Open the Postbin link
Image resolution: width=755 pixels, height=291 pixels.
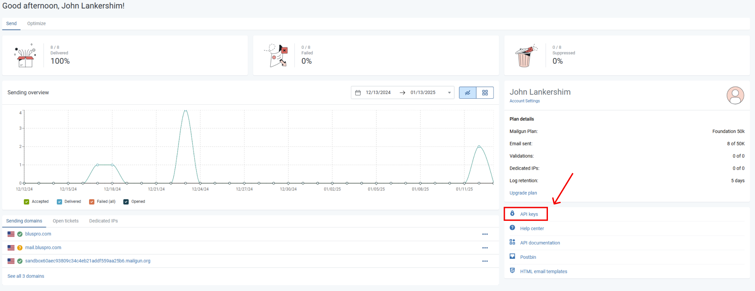[528, 257]
